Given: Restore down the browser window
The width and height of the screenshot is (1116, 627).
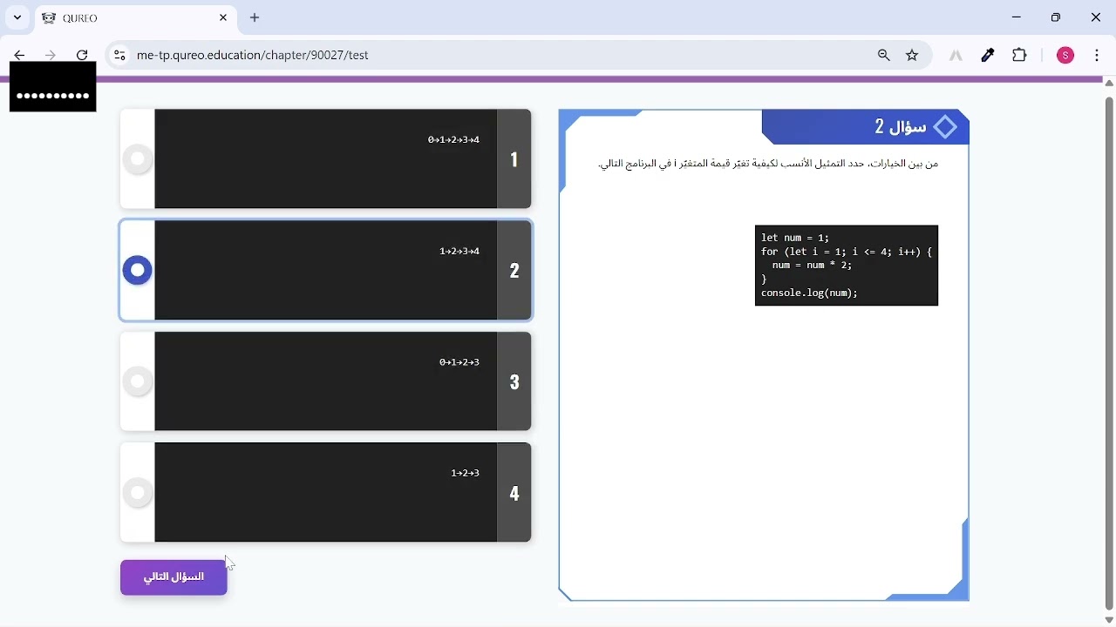Looking at the screenshot, I should pos(1058,17).
